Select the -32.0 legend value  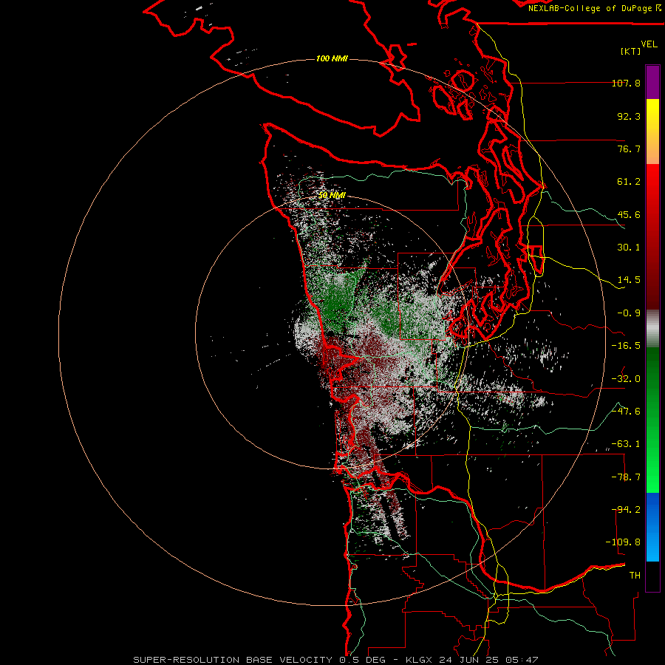(626, 379)
